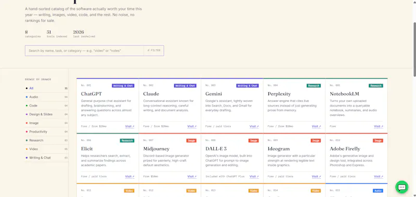
Task: Visit ChatGPT link
Action: tap(129, 126)
